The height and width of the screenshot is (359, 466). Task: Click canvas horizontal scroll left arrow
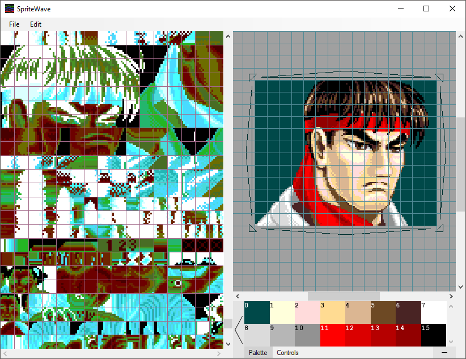coord(238,296)
